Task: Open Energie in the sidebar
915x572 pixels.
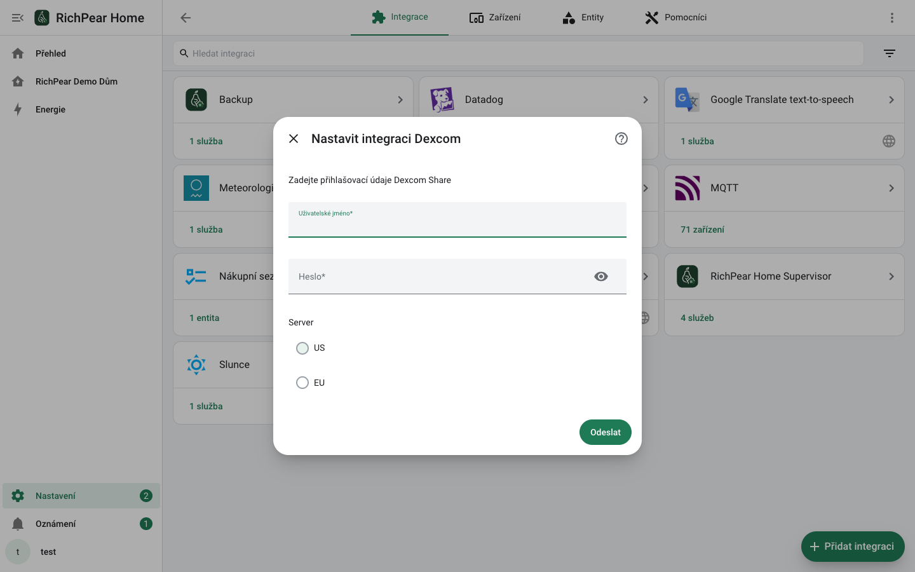Action: [81, 109]
